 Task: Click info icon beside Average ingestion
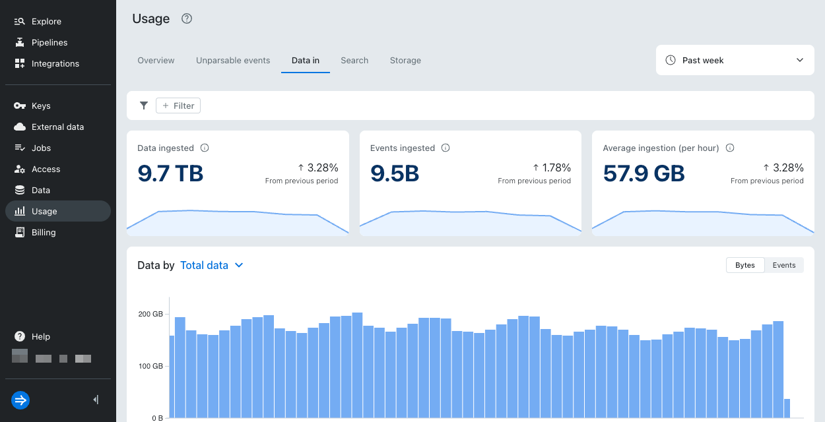click(730, 148)
